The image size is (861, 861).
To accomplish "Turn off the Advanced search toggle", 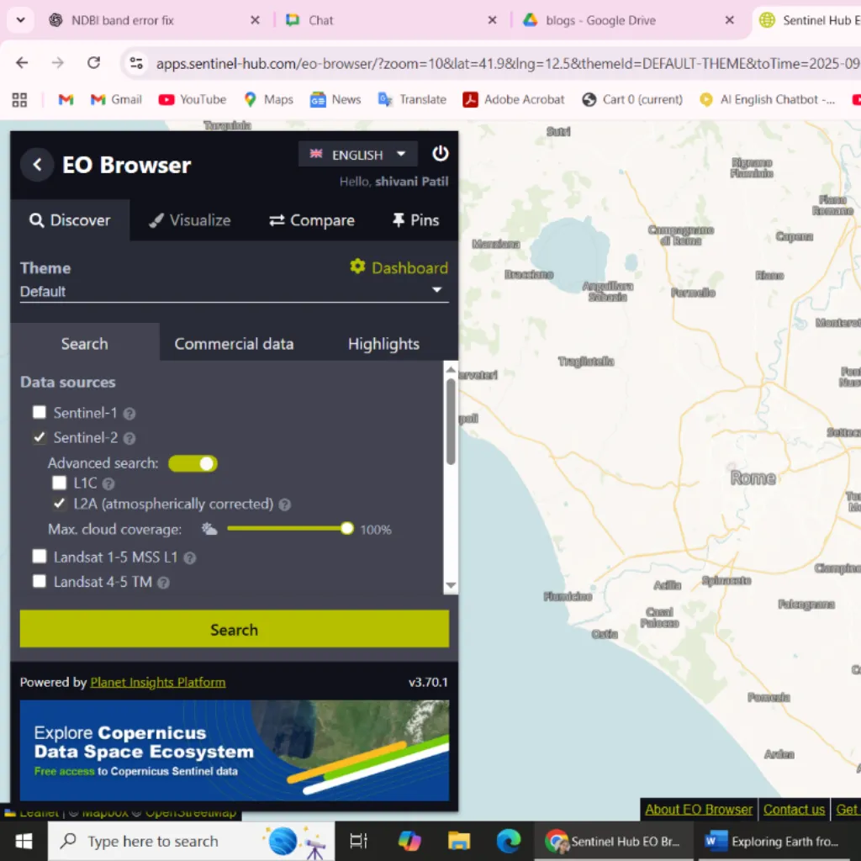I will pyautogui.click(x=193, y=463).
